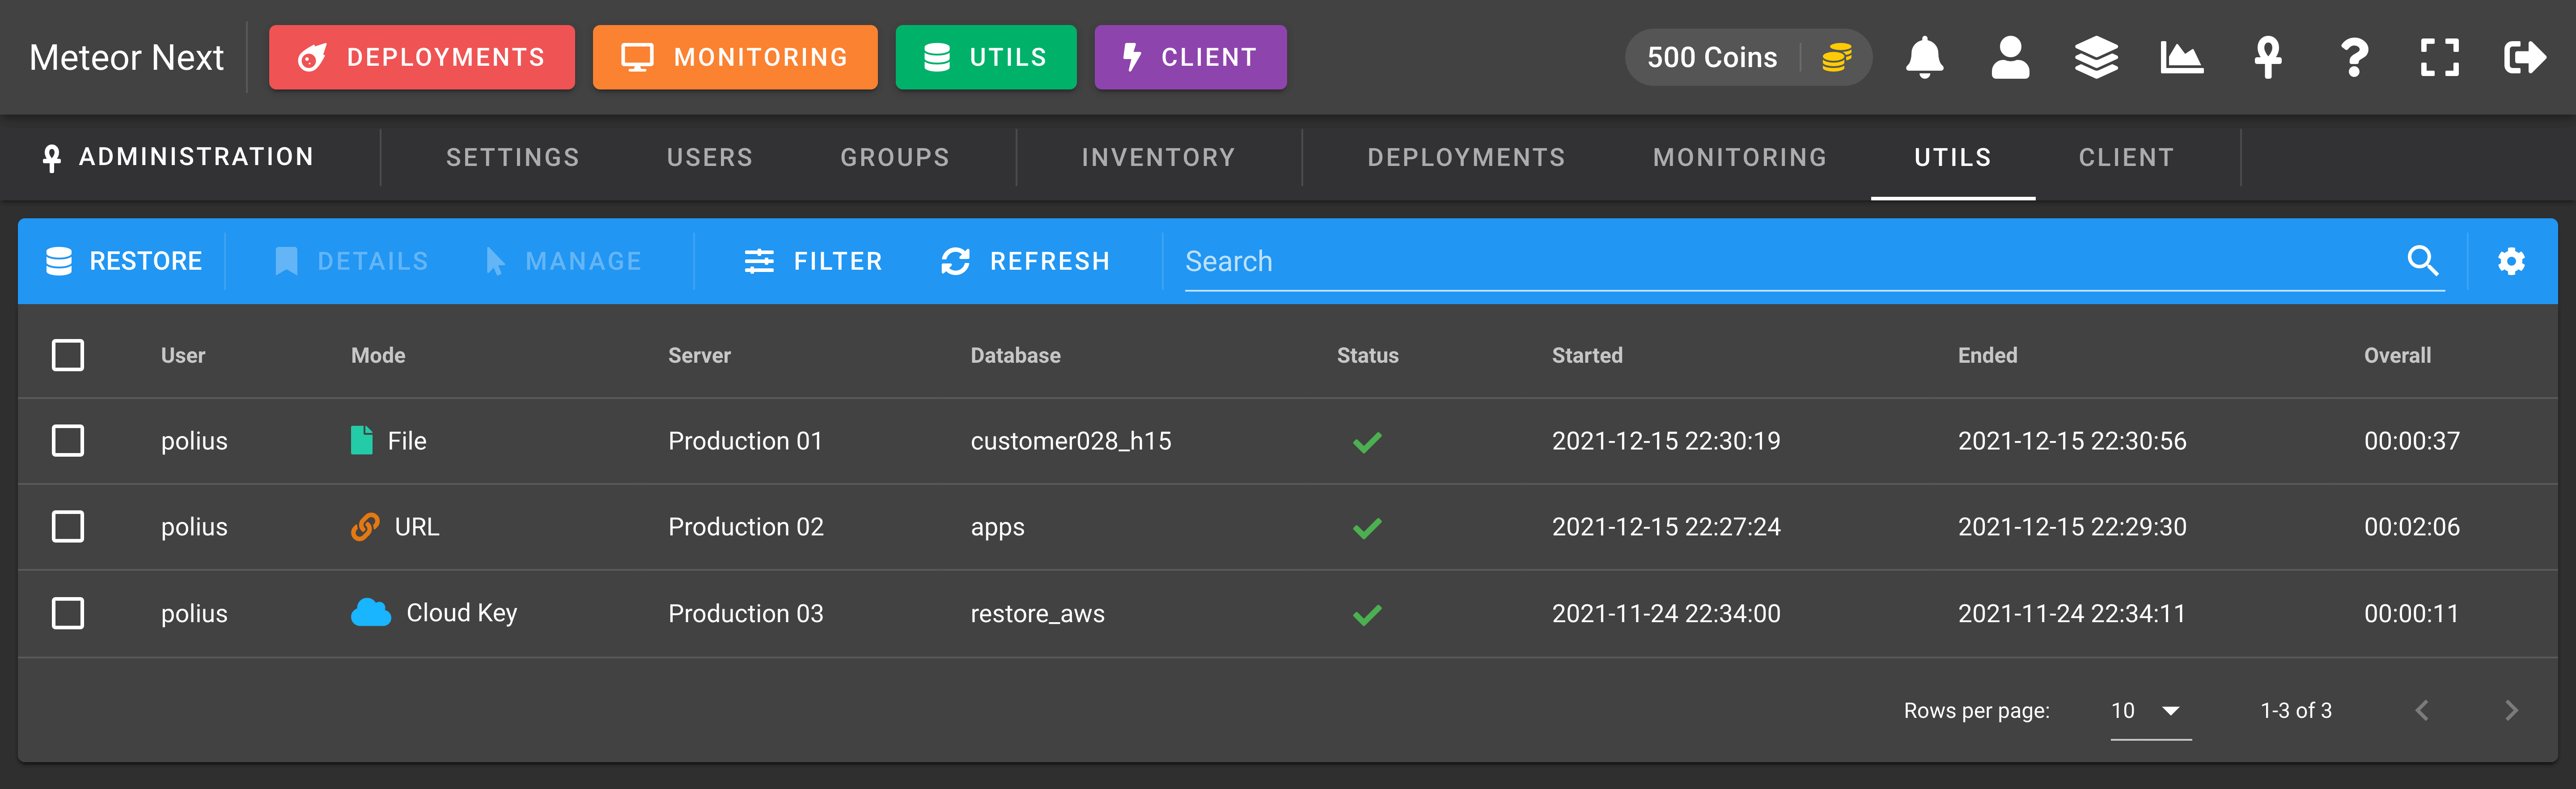Select the Production 02 row checkbox
This screenshot has width=2576, height=789.
point(68,526)
